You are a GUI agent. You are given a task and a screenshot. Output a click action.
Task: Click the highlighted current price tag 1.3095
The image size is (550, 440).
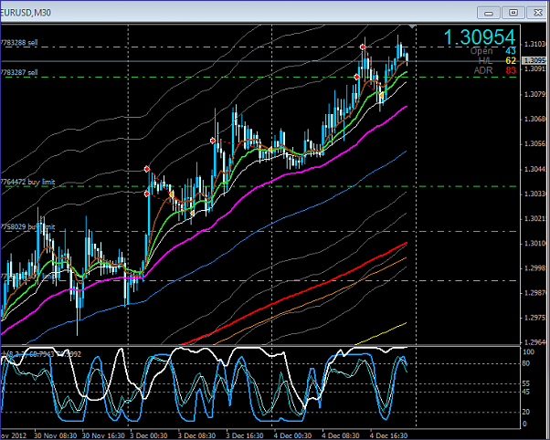(534, 61)
